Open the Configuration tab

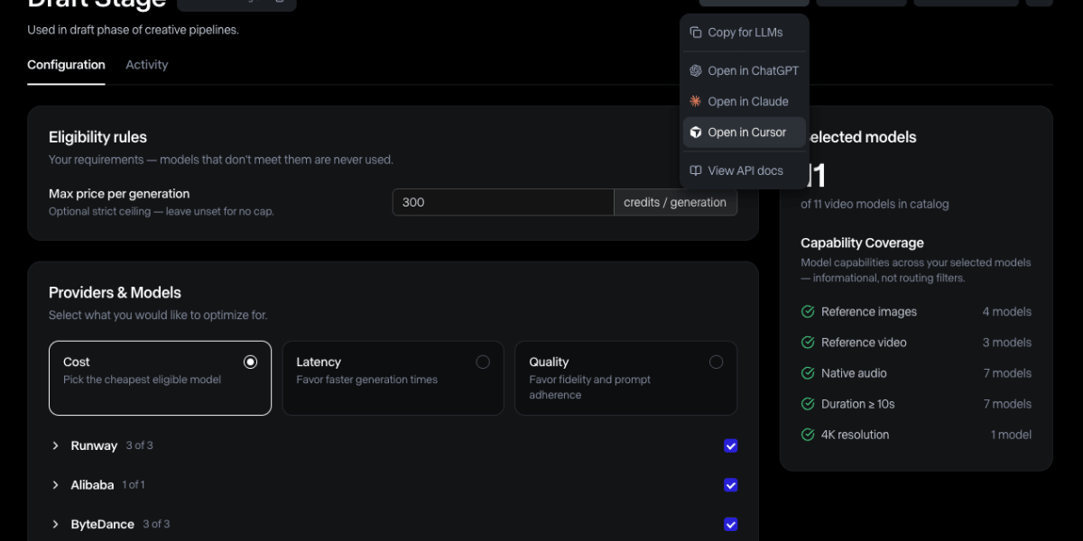[66, 65]
